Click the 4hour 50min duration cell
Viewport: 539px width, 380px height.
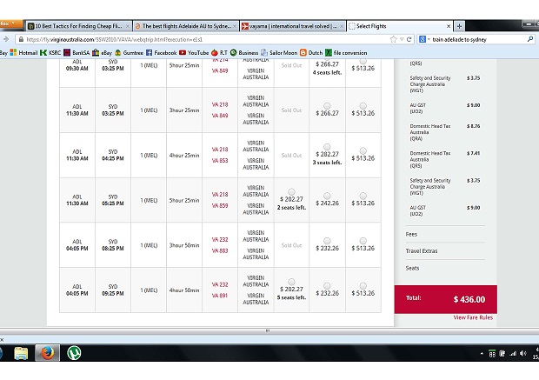(184, 290)
